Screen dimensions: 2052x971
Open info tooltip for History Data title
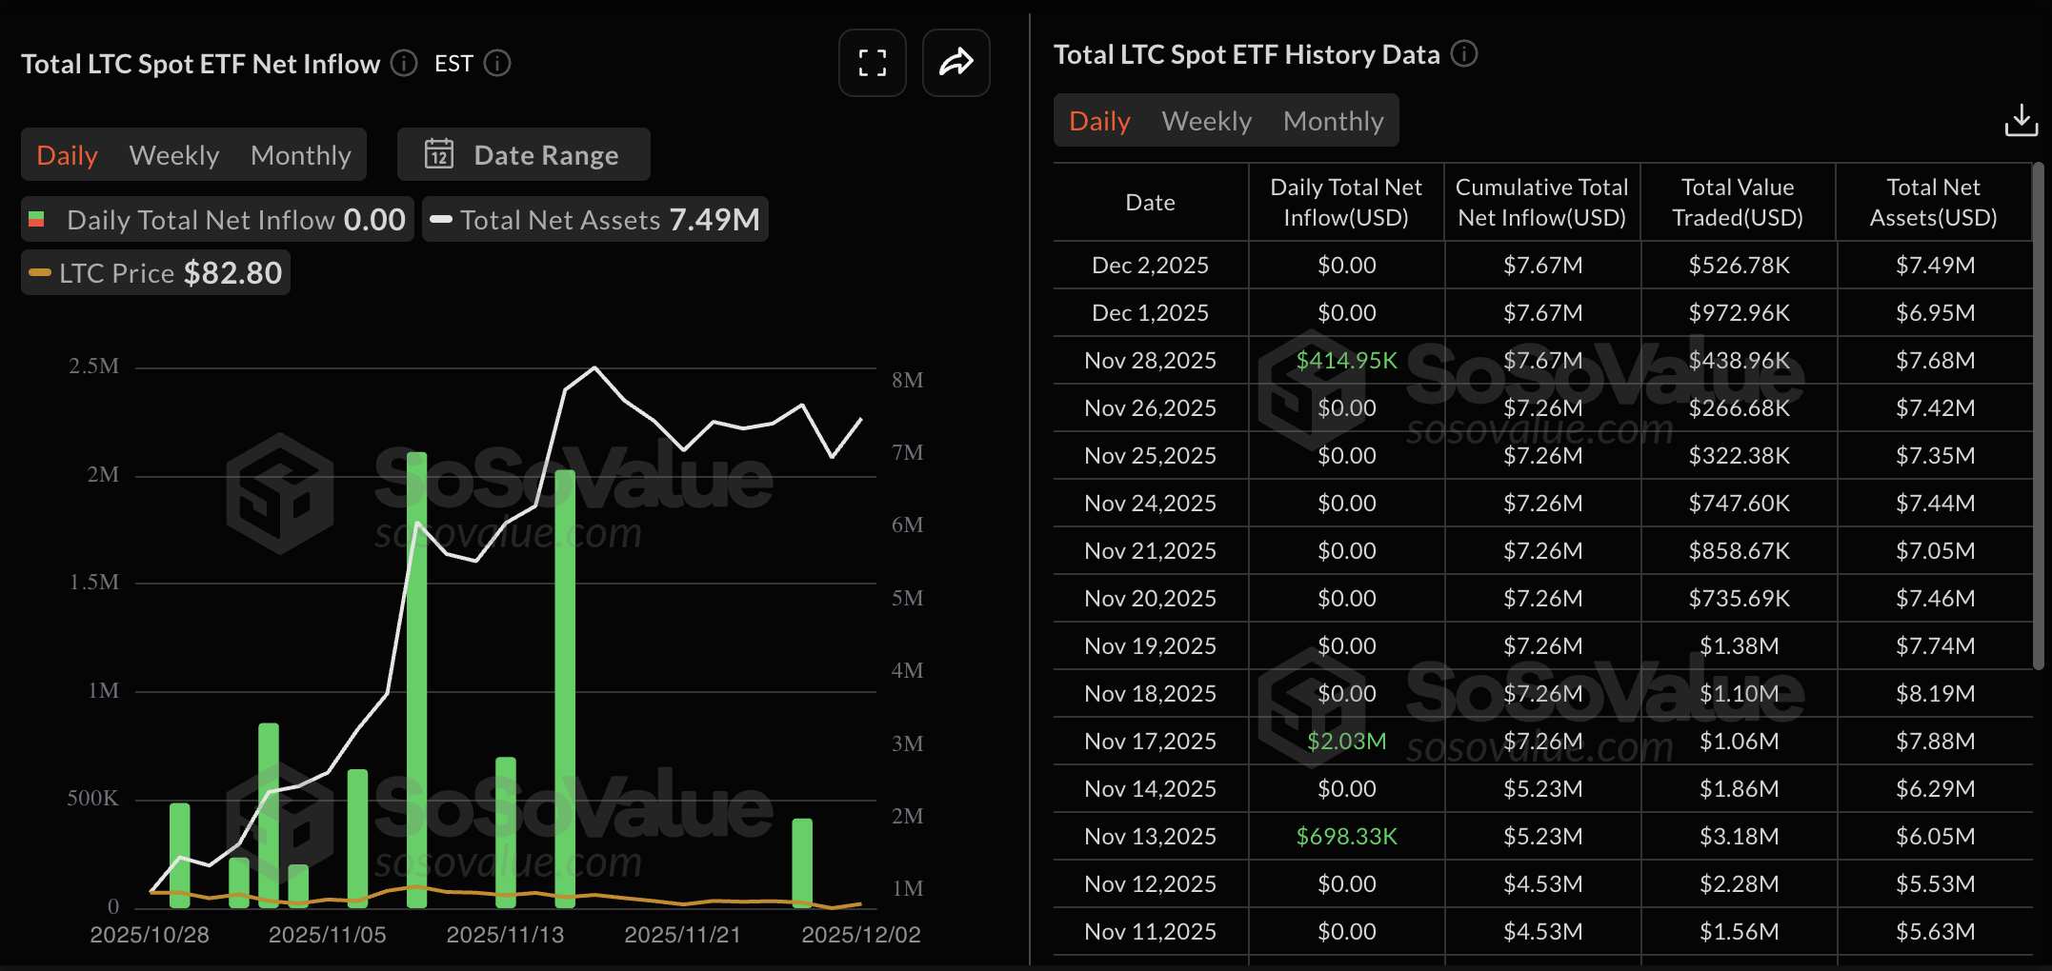(x=1466, y=54)
